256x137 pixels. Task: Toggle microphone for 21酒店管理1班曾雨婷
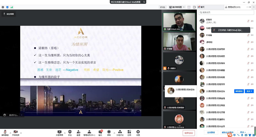(x=248, y=49)
